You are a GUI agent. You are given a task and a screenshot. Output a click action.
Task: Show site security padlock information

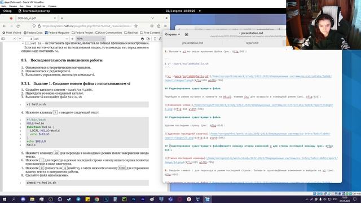[x=39, y=26]
